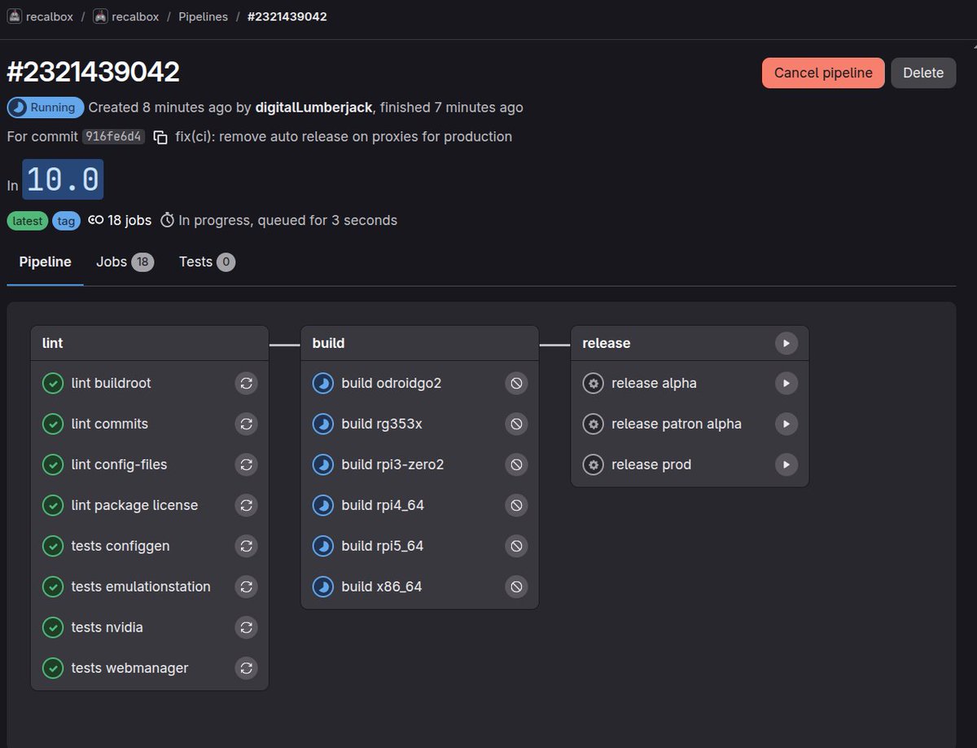This screenshot has height=748, width=977.
Task: Cancel the build odroidgo2 job
Action: pyautogui.click(x=516, y=383)
